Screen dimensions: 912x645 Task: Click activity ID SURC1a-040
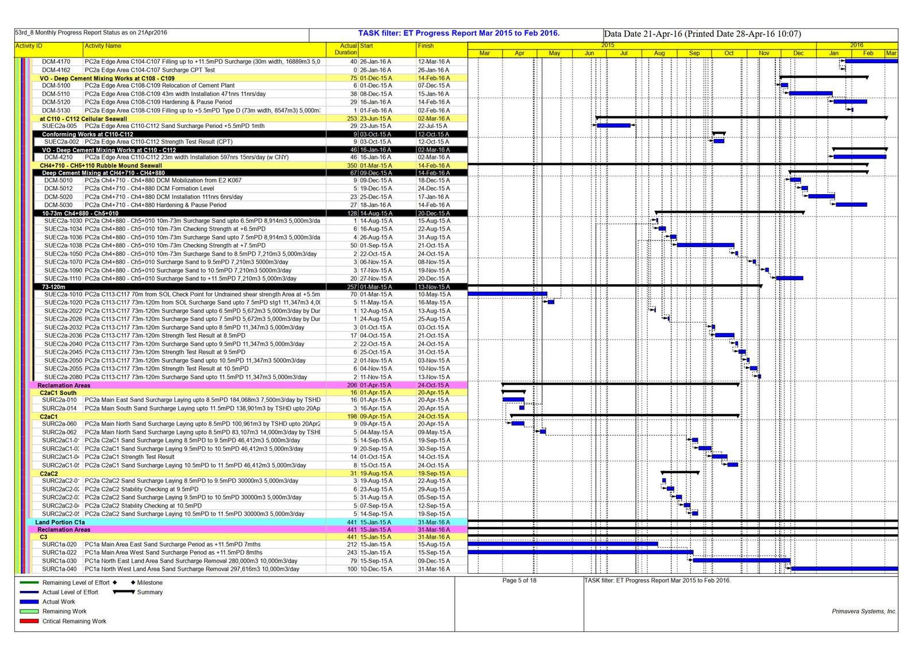point(59,569)
